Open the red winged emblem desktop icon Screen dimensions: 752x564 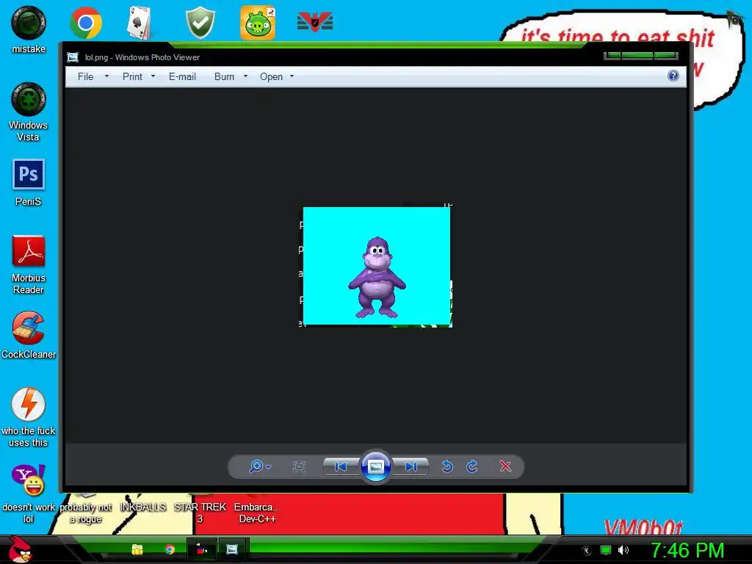(314, 22)
